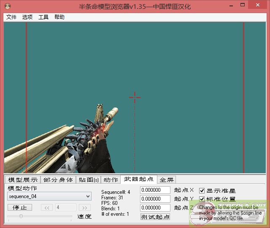Switch to the 模型展示 tab
This screenshot has width=270, height=228.
click(x=23, y=180)
